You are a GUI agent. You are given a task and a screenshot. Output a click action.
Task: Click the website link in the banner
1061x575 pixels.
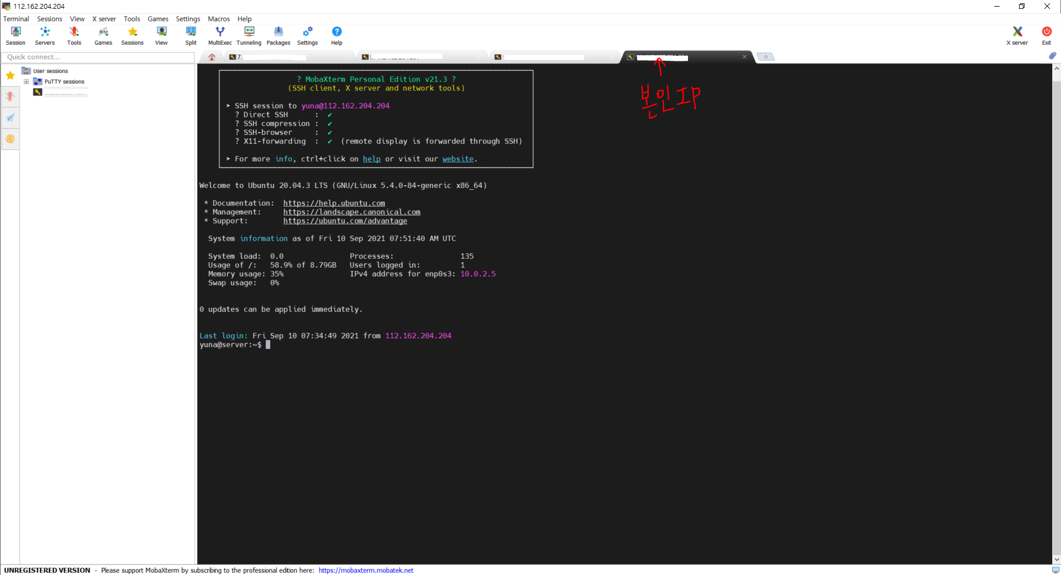[x=458, y=159]
